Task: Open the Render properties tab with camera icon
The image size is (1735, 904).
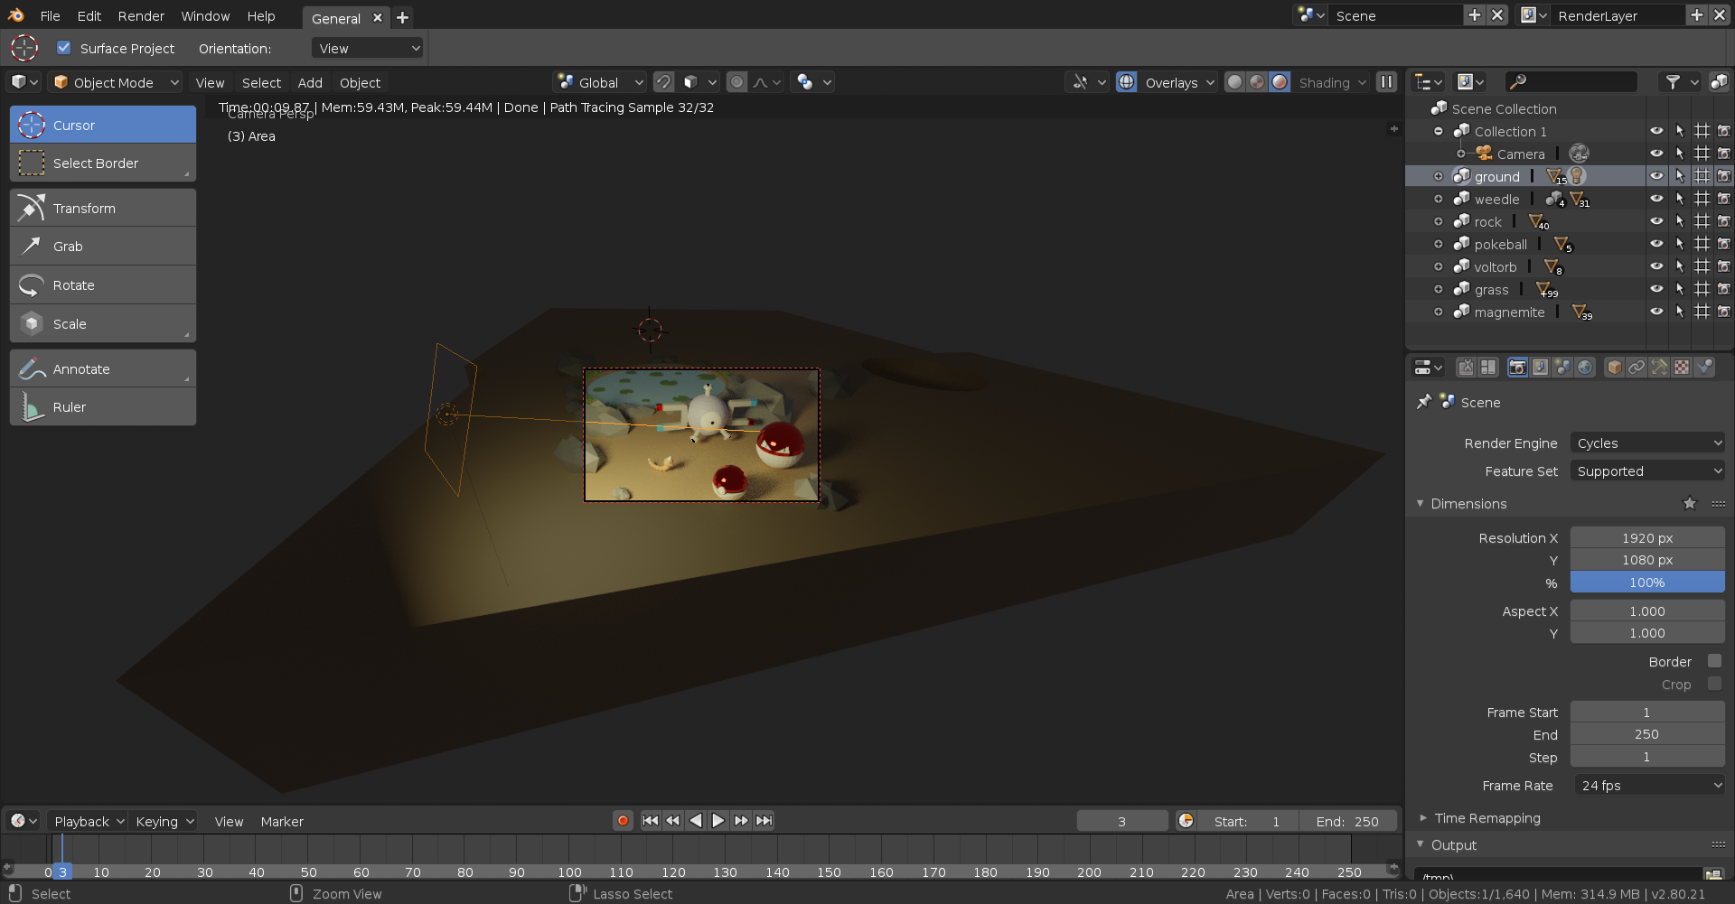Action: [1517, 368]
